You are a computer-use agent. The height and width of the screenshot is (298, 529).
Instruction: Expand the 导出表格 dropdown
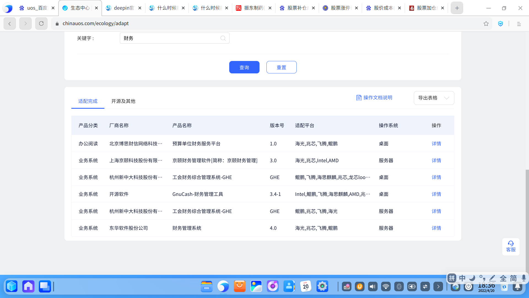point(434,98)
